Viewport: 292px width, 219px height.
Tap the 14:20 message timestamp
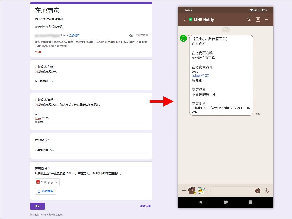pos(257,114)
